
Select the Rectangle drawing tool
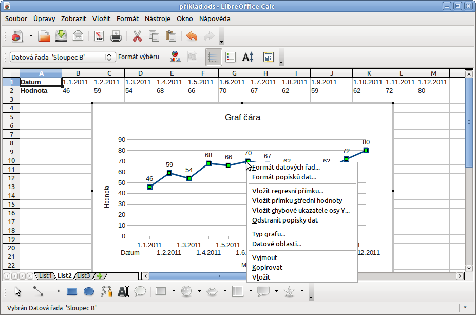(72, 291)
